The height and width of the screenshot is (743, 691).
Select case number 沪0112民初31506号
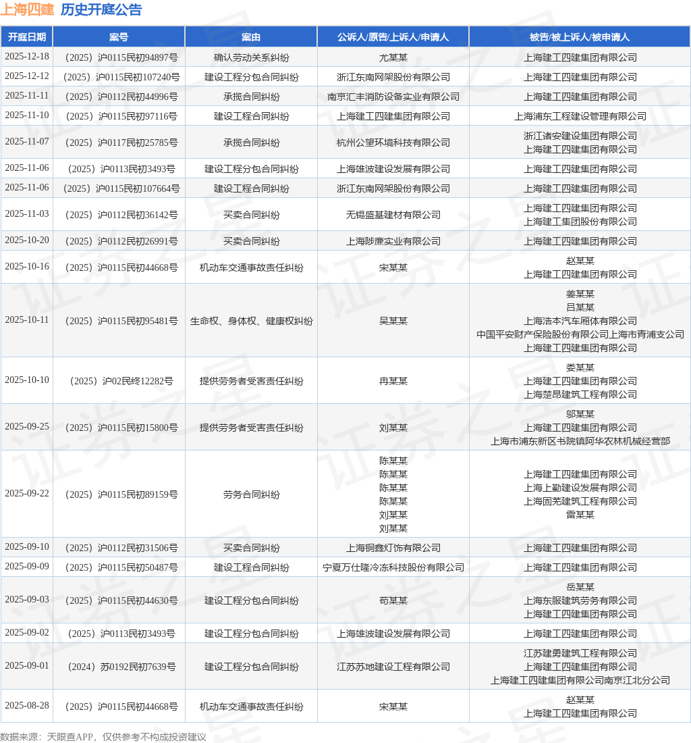(121, 548)
